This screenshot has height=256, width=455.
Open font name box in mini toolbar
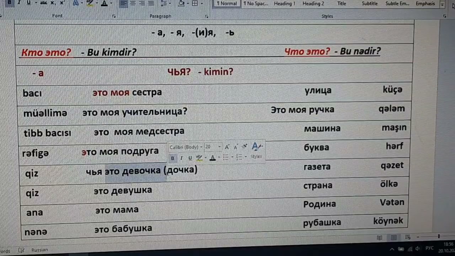pos(186,147)
